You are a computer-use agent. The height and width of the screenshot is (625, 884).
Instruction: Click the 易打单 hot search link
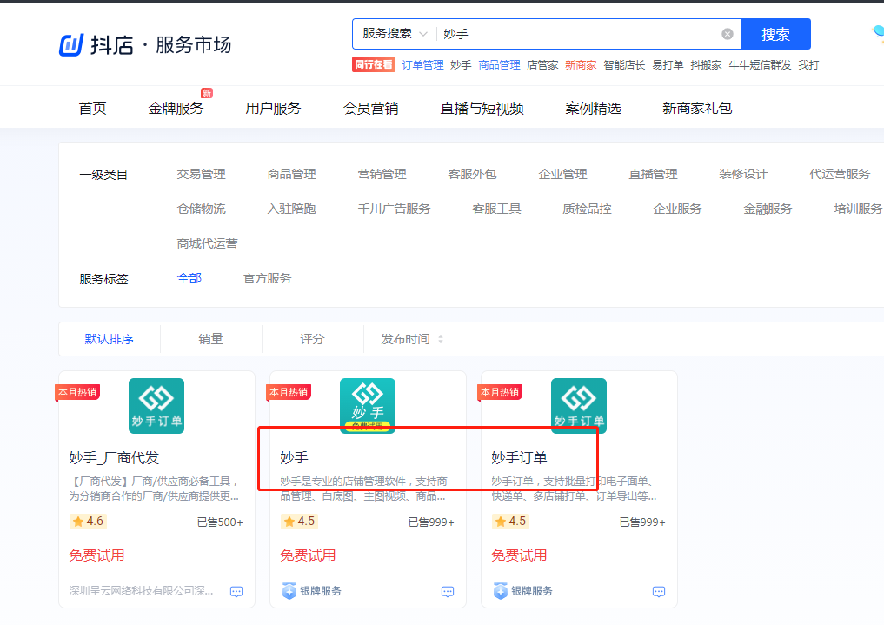point(668,65)
